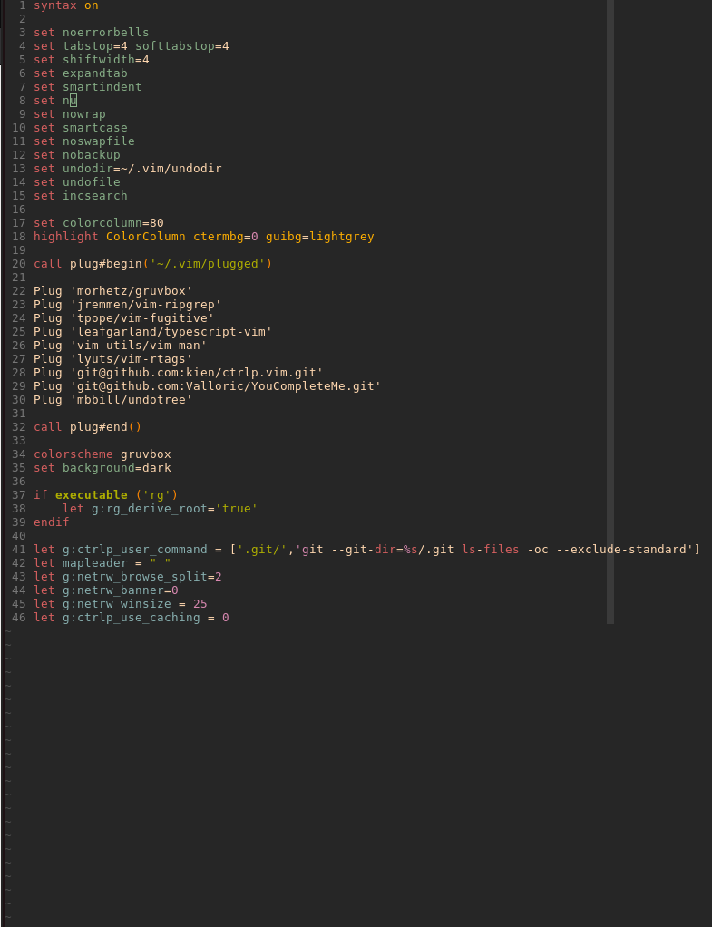Place cursor on 'noerrorbells' setting
The width and height of the screenshot is (712, 927).
coord(106,33)
